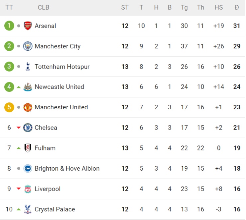Sort by the HS goal difference header
Image resolution: width=246 pixels, height=220 pixels.
(x=219, y=7)
